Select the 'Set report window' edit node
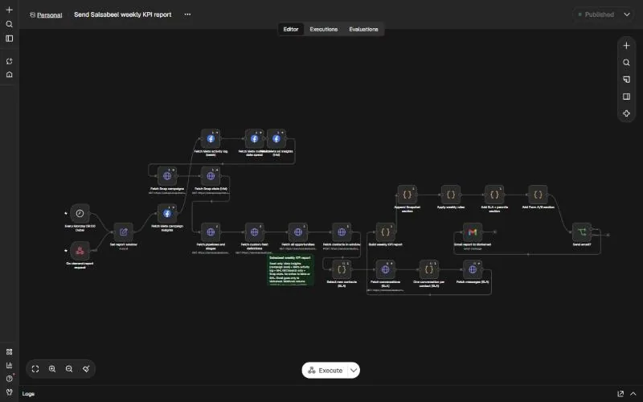This screenshot has height=402, width=643. [x=124, y=232]
